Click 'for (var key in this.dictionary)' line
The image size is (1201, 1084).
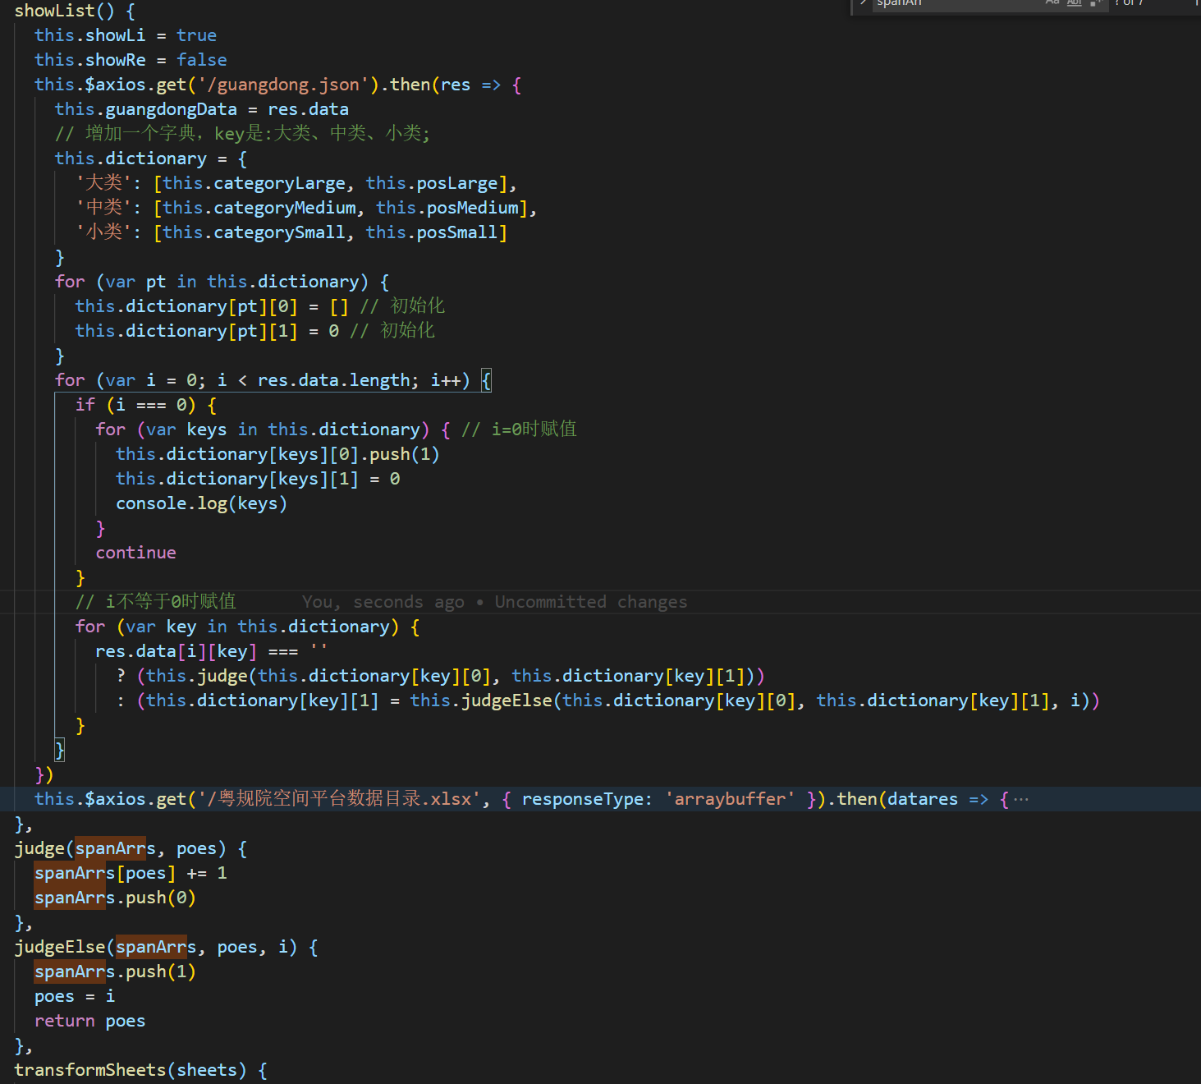[248, 627]
